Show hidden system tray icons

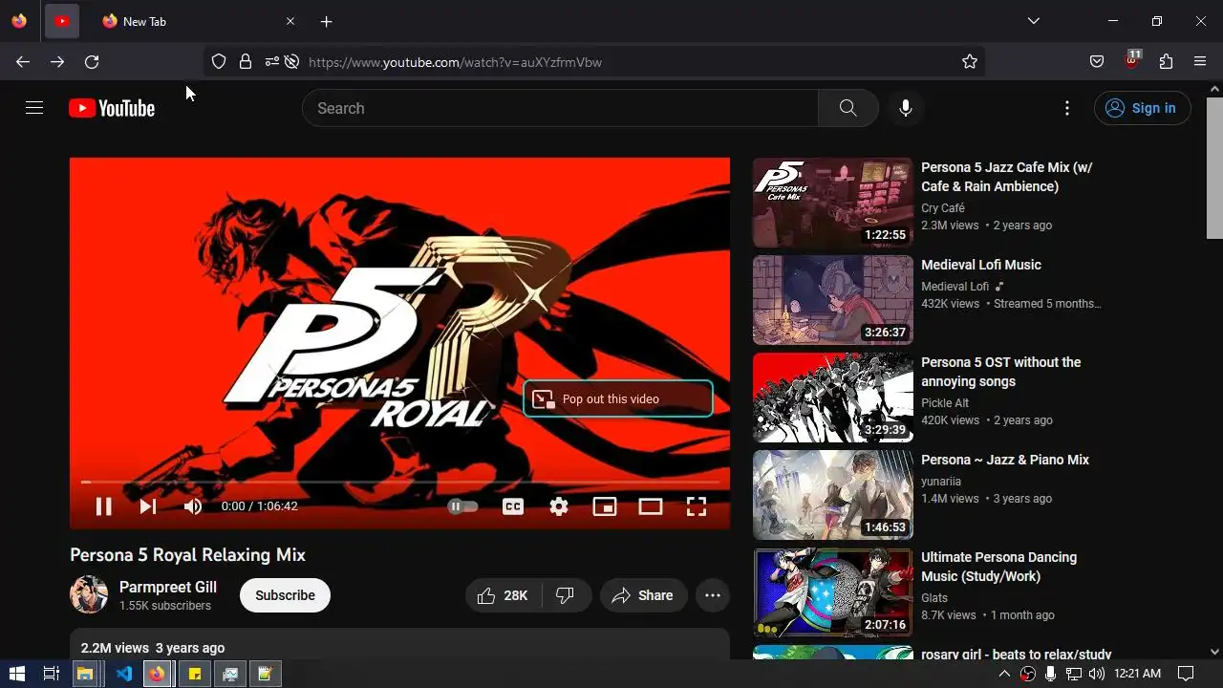1004,674
